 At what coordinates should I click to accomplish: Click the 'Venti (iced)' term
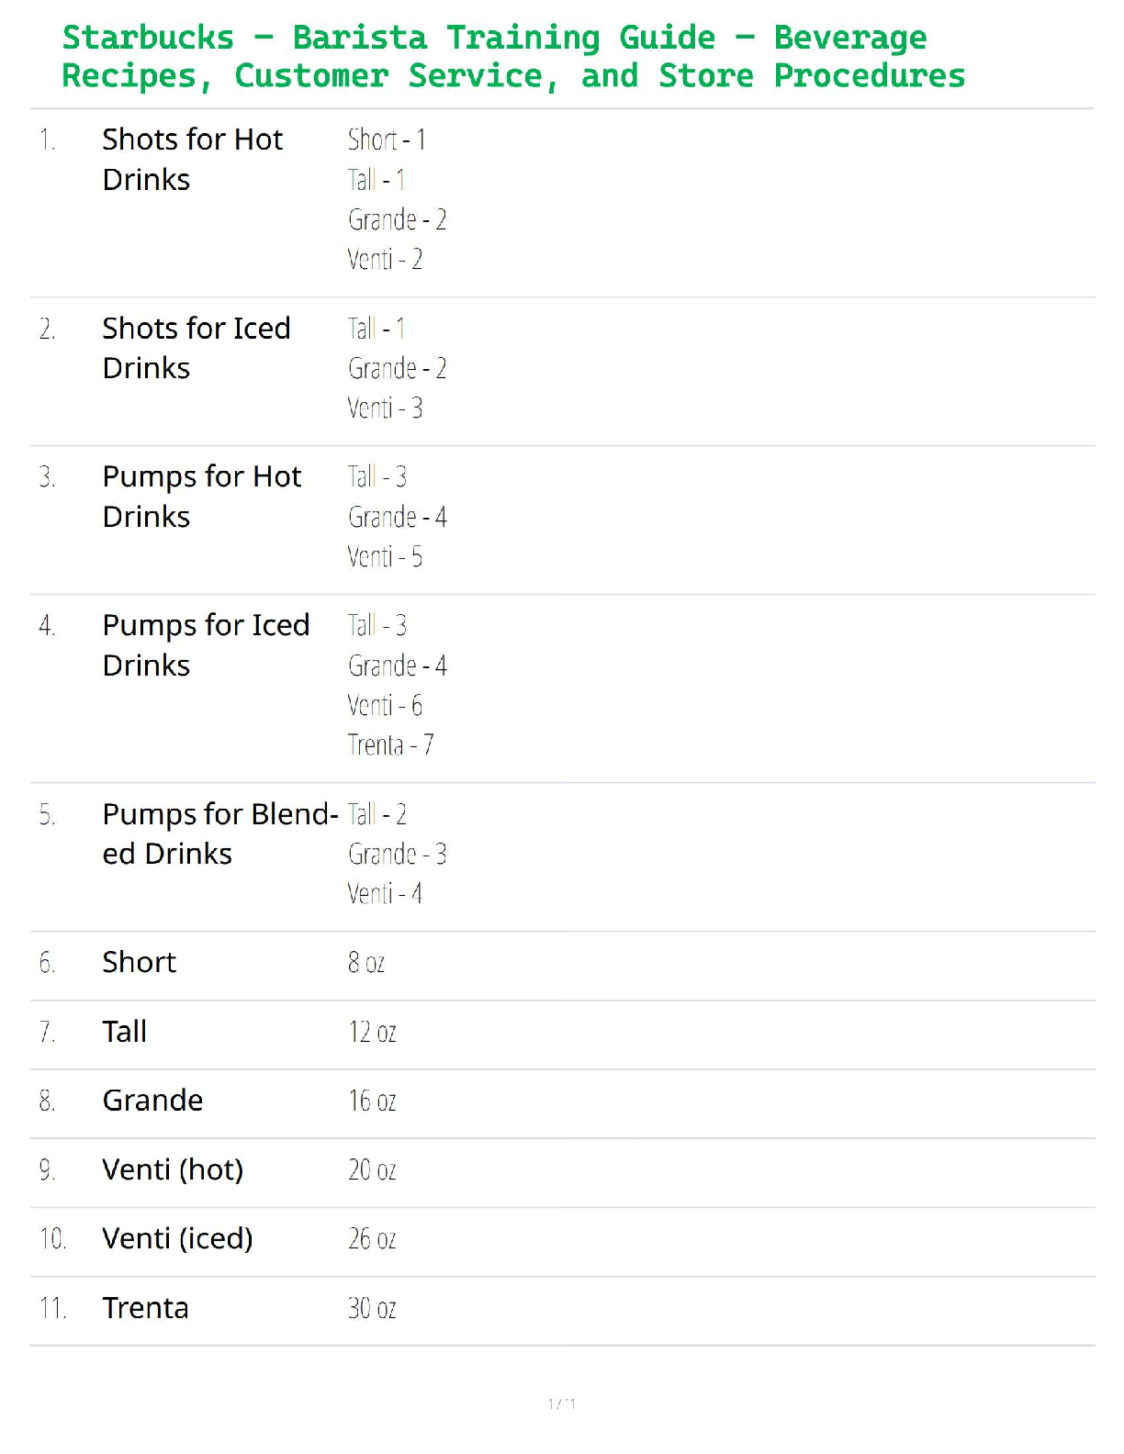(177, 1238)
